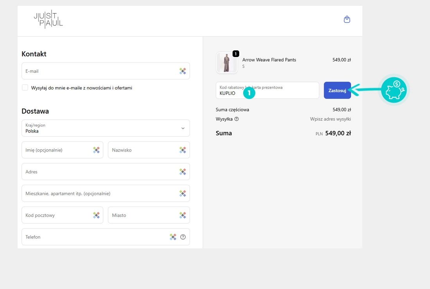Open the shopping bag cart icon
This screenshot has width=430, height=289.
tap(347, 19)
